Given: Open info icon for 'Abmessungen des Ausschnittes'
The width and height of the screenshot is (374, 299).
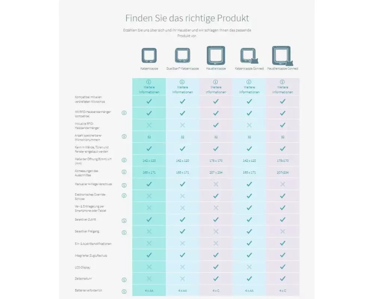Looking at the screenshot, I should pos(124,172).
